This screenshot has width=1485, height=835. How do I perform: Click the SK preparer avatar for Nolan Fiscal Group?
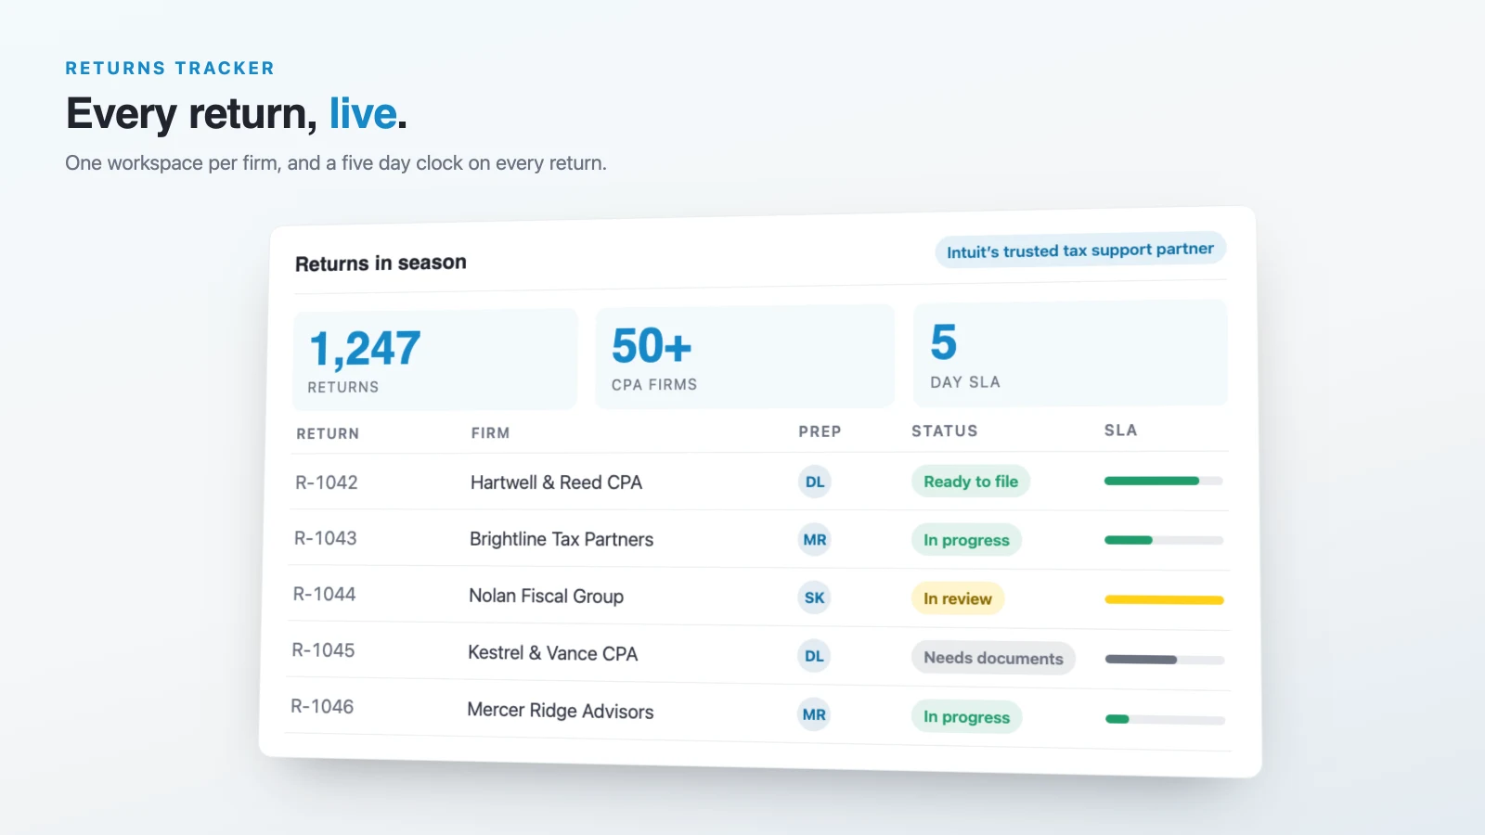pos(814,597)
